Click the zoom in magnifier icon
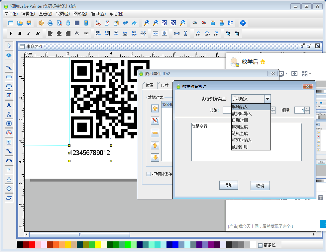 point(146,23)
